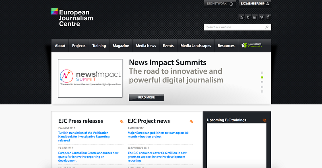The image size is (322, 168).
Task: Open Turkish translation of Verification Handbook article
Action: tap(84, 137)
